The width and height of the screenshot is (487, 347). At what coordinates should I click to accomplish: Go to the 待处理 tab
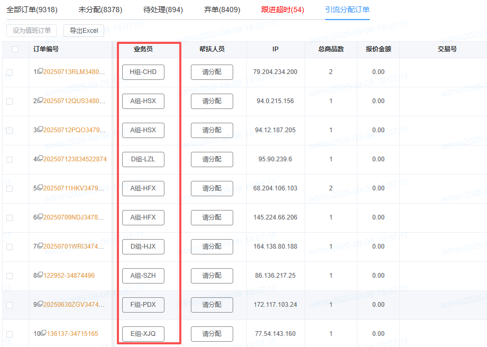tap(163, 10)
